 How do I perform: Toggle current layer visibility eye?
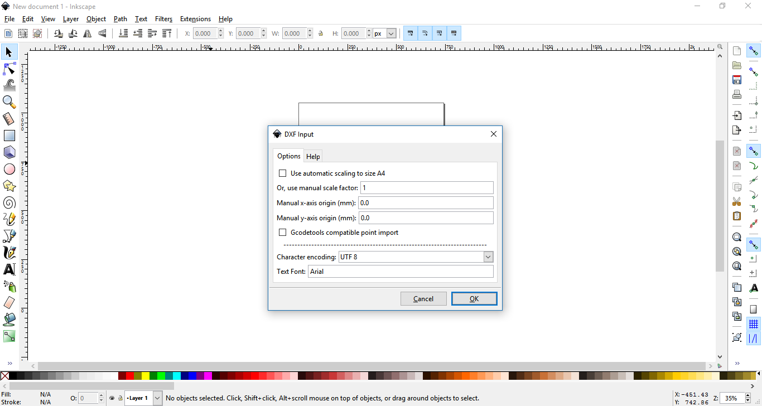pos(112,398)
